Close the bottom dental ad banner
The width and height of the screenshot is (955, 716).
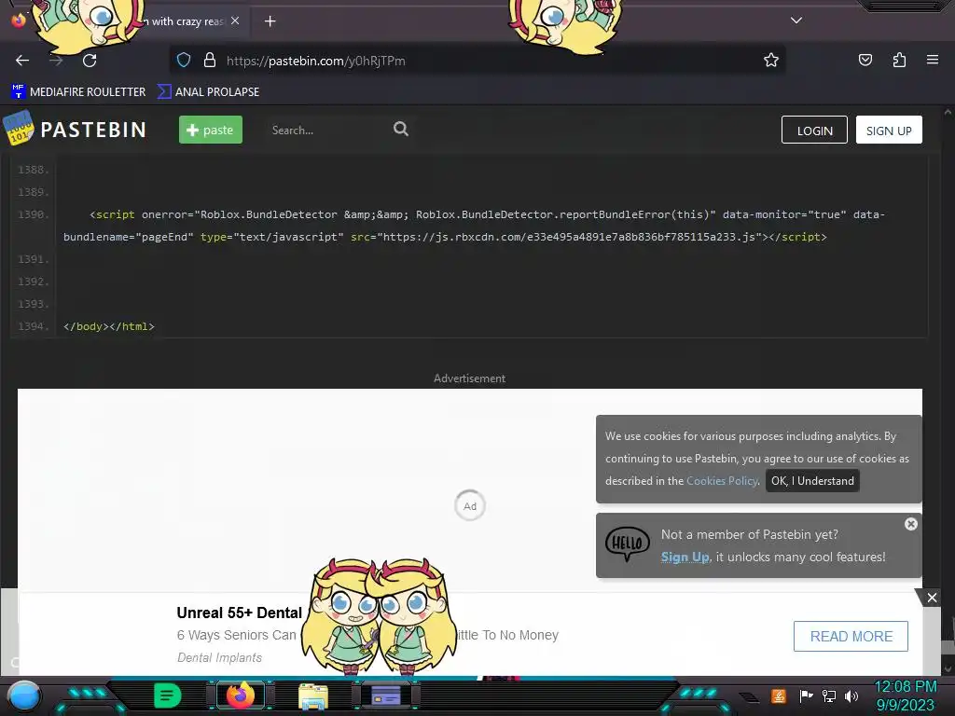(932, 598)
